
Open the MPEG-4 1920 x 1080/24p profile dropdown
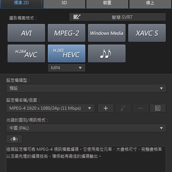50,108
